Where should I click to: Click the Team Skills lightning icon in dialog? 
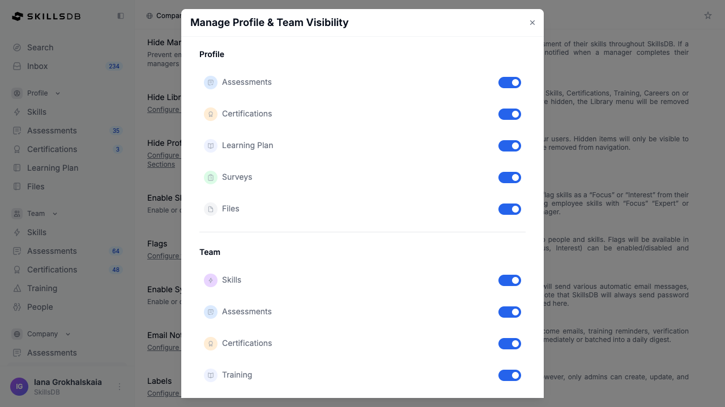click(211, 280)
